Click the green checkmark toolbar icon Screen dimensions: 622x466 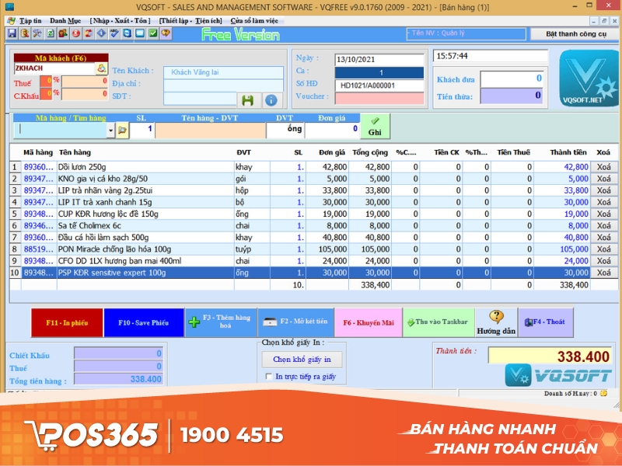pos(153,33)
